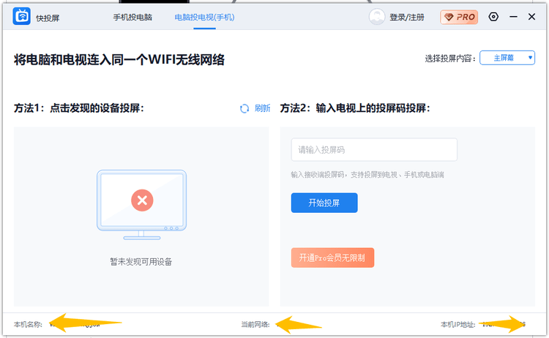Screen dimensions: 549x338
Task: Click the refresh arrows icon
Action: click(x=244, y=108)
